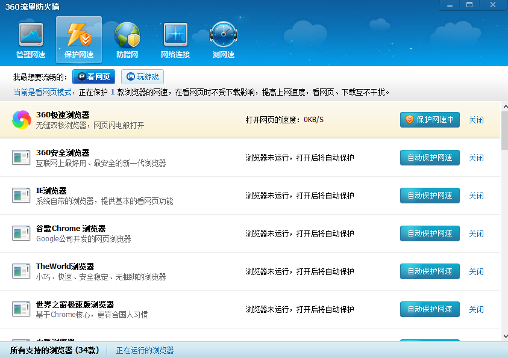
Task: Switch to 看网页 browsing mode
Action: pos(93,76)
